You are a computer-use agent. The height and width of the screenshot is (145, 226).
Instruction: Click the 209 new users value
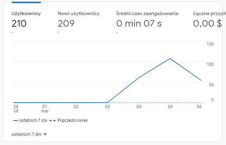click(66, 23)
